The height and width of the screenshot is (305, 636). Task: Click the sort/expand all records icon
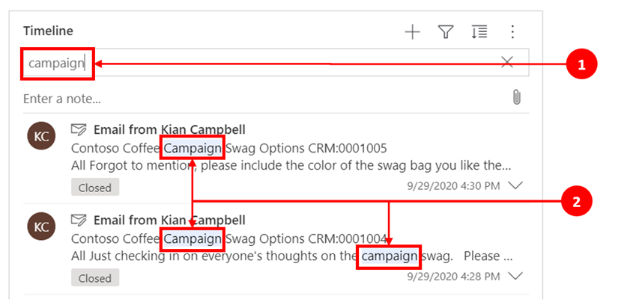pos(479,31)
